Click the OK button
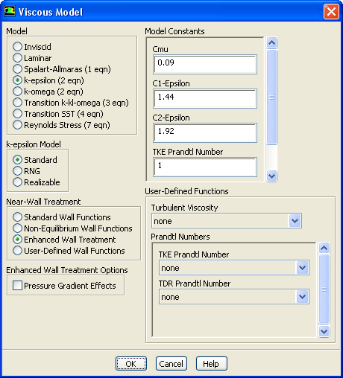The width and height of the screenshot is (343, 378). [x=131, y=364]
